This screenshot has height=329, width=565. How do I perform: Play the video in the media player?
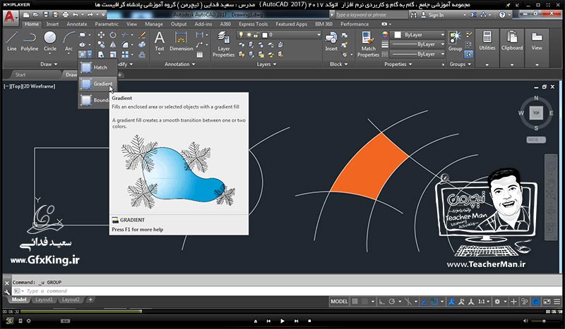coord(282,321)
